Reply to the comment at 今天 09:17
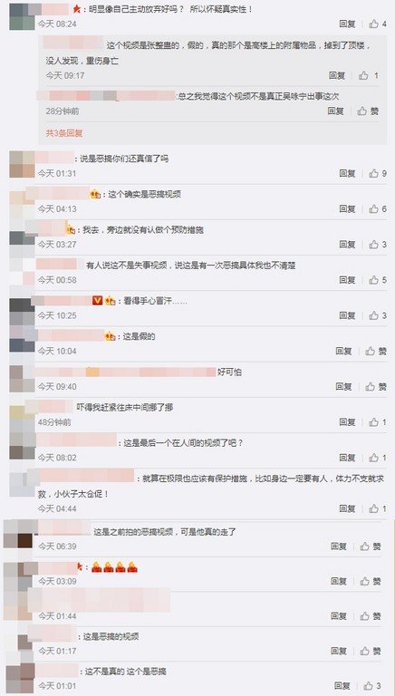The height and width of the screenshot is (696, 395). point(337,75)
